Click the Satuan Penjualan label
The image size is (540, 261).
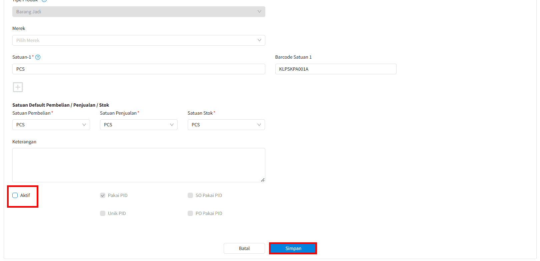118,113
